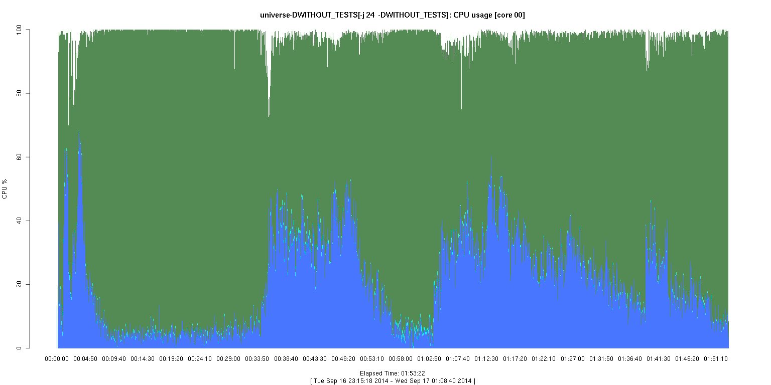Click the x-axis label 01:27:00
This screenshot has height=385, width=771.
tap(573, 359)
